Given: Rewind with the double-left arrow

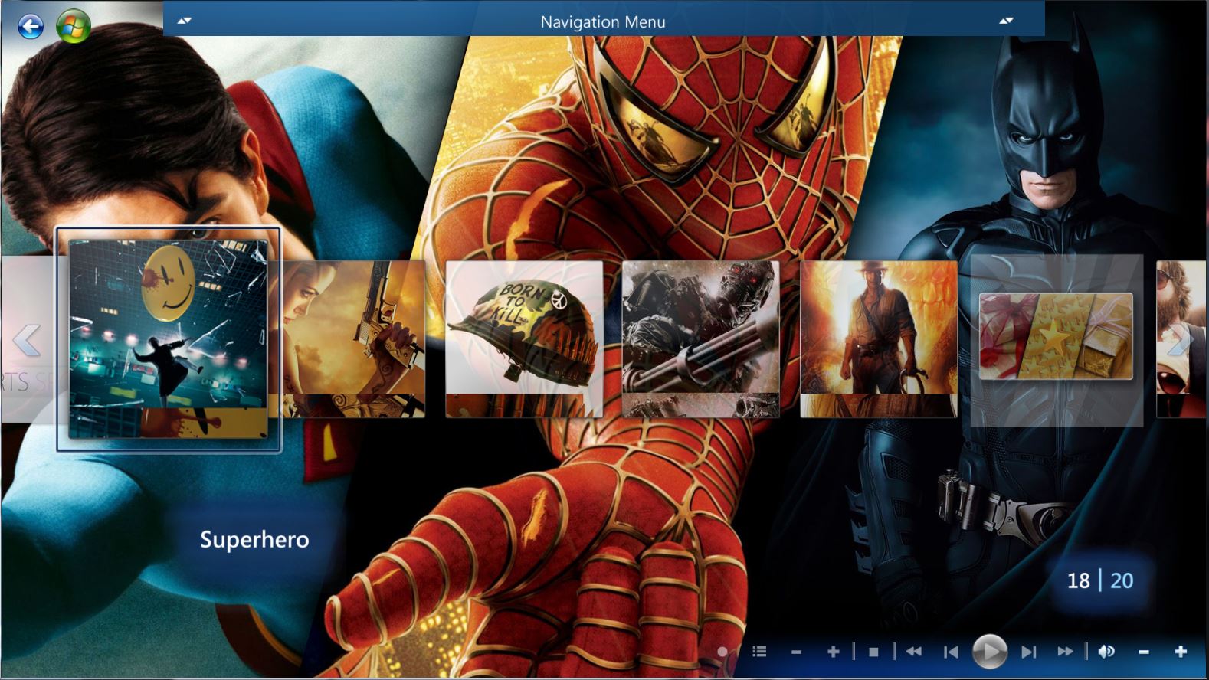Looking at the screenshot, I should point(914,652).
